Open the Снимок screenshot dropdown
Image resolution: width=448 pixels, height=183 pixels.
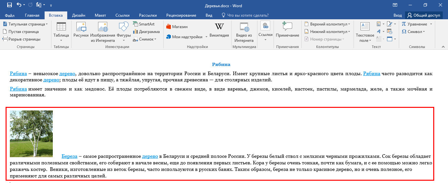tap(145, 39)
